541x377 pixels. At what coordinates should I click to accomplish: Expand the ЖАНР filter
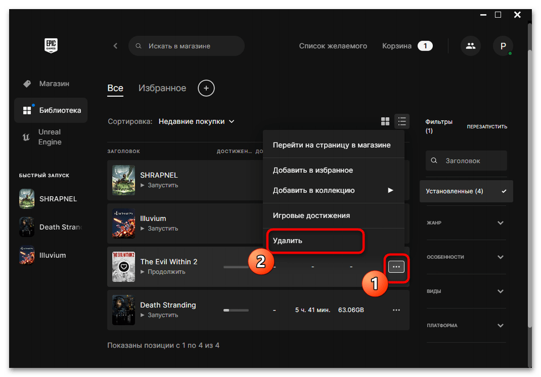click(466, 222)
